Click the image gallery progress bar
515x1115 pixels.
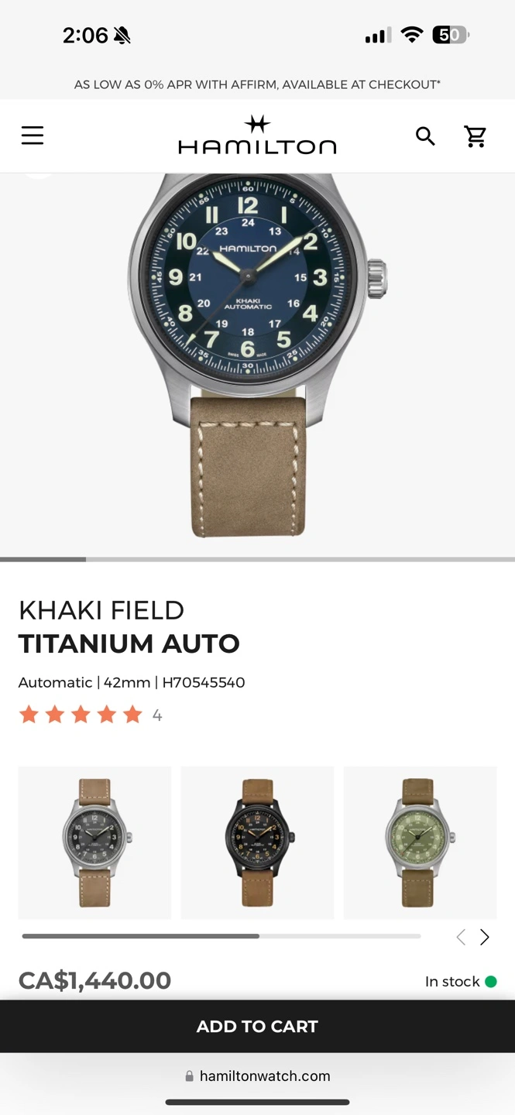(257, 559)
